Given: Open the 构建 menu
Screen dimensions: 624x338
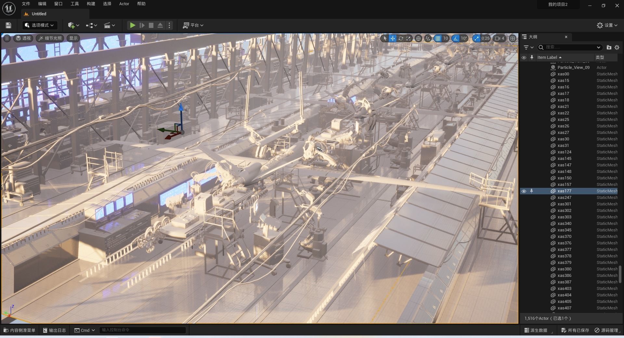Looking at the screenshot, I should 91,4.
